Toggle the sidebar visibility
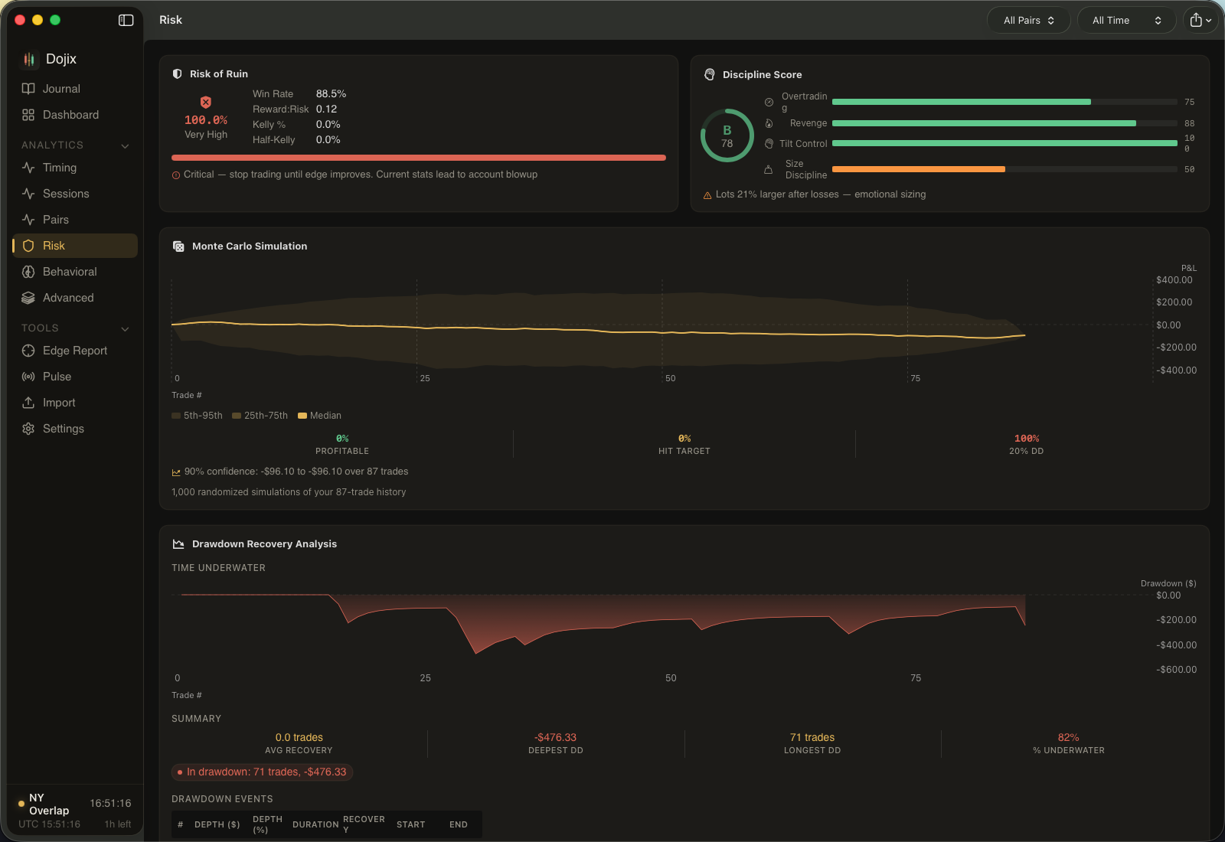This screenshot has width=1225, height=842. click(x=125, y=21)
